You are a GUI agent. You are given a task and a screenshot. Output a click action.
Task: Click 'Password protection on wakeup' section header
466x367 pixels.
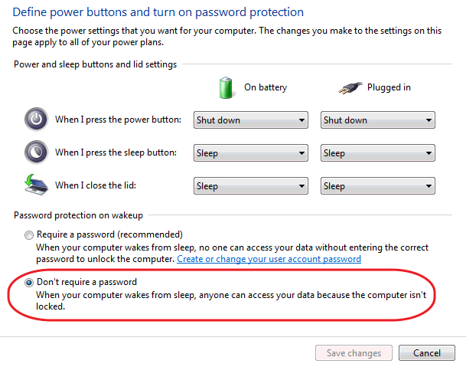coord(78,215)
